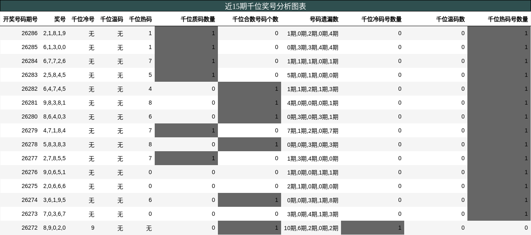Select issue number 26275

pyautogui.click(x=30, y=186)
